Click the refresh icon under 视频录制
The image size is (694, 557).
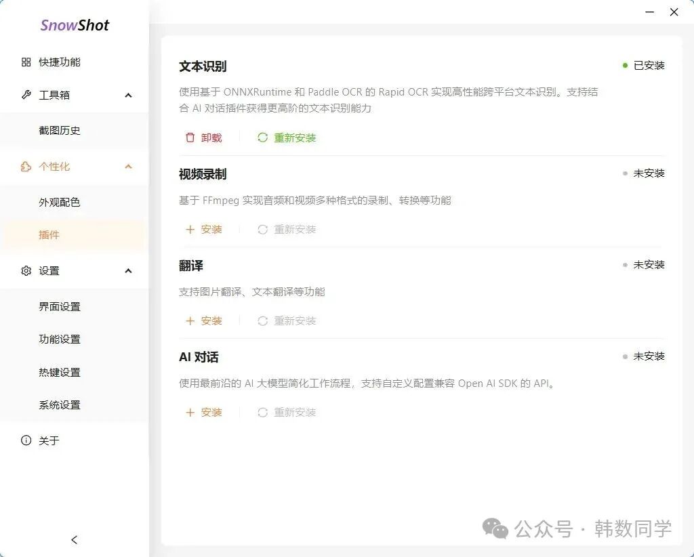(262, 229)
